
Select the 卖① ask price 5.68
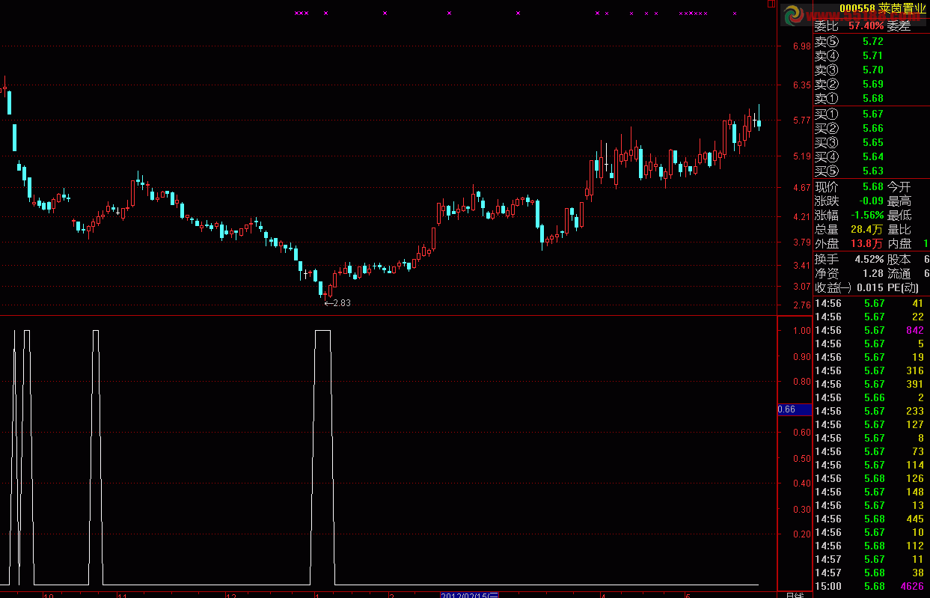coord(872,98)
